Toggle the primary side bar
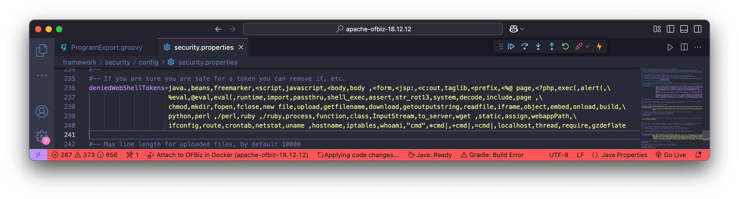This screenshot has width=739, height=199. pos(670,29)
